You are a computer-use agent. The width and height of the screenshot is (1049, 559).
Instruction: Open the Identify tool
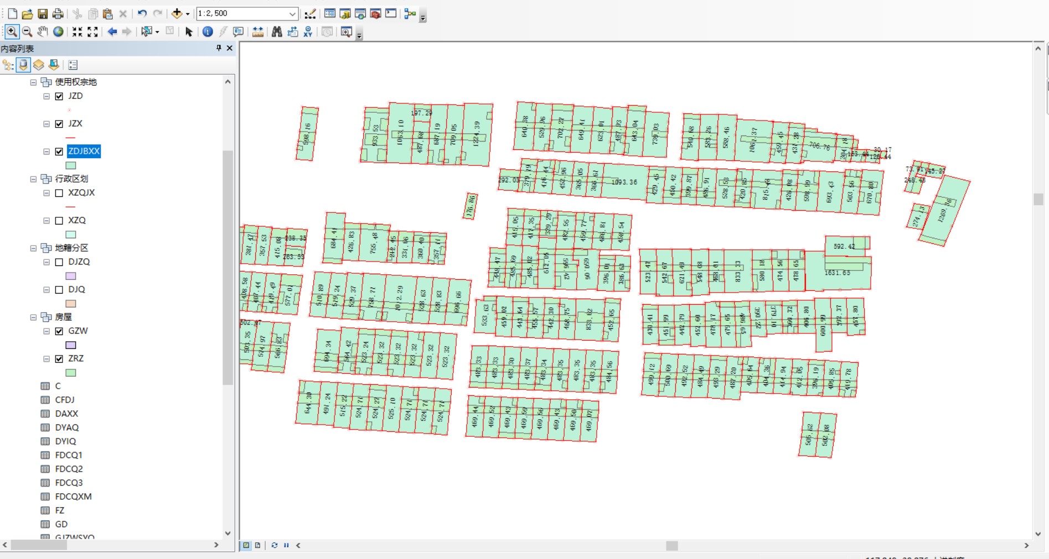tap(208, 32)
